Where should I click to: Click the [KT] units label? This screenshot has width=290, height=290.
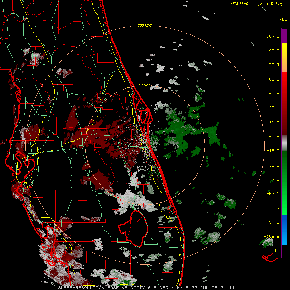pyautogui.click(x=275, y=22)
